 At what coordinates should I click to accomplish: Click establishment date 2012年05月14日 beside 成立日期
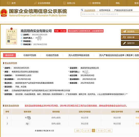(x=87, y=75)
